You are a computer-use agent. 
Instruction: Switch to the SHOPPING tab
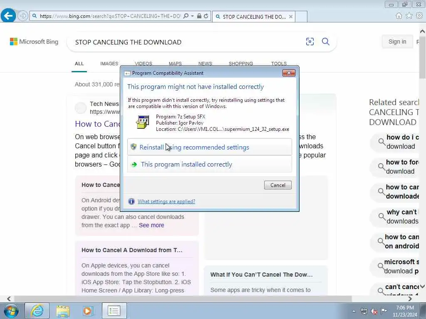point(241,64)
